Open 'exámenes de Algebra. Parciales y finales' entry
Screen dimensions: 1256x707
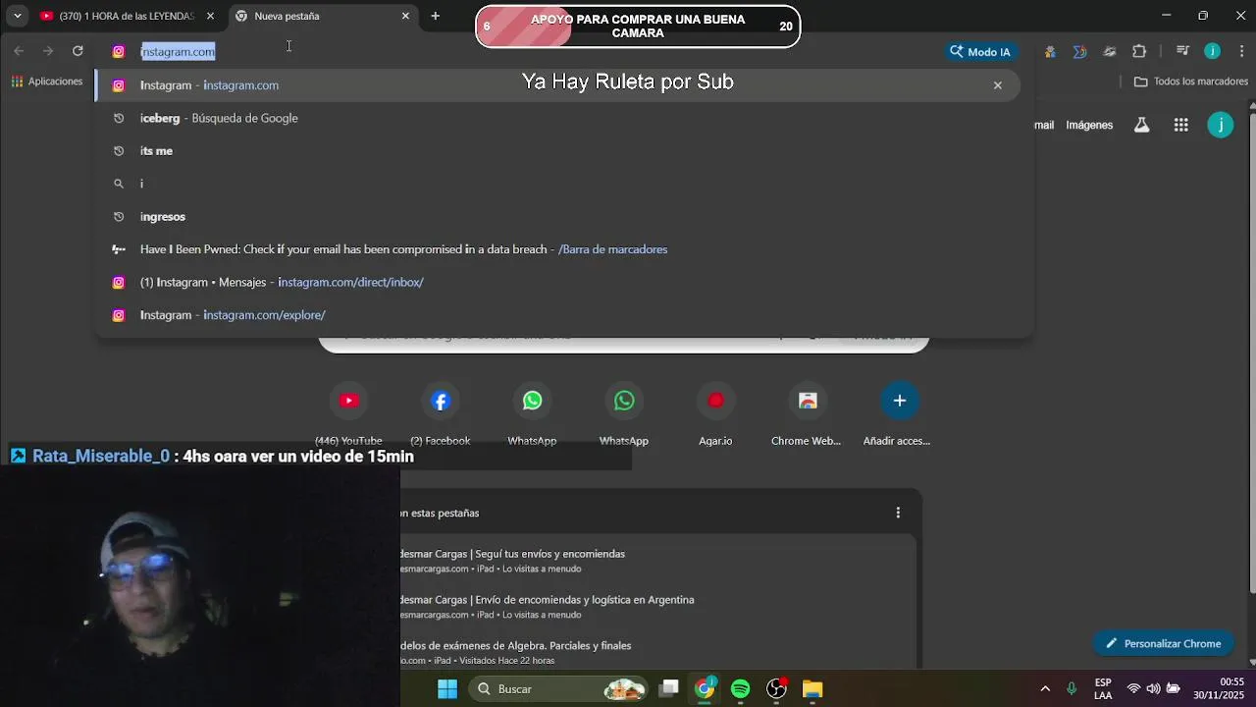coord(657,652)
